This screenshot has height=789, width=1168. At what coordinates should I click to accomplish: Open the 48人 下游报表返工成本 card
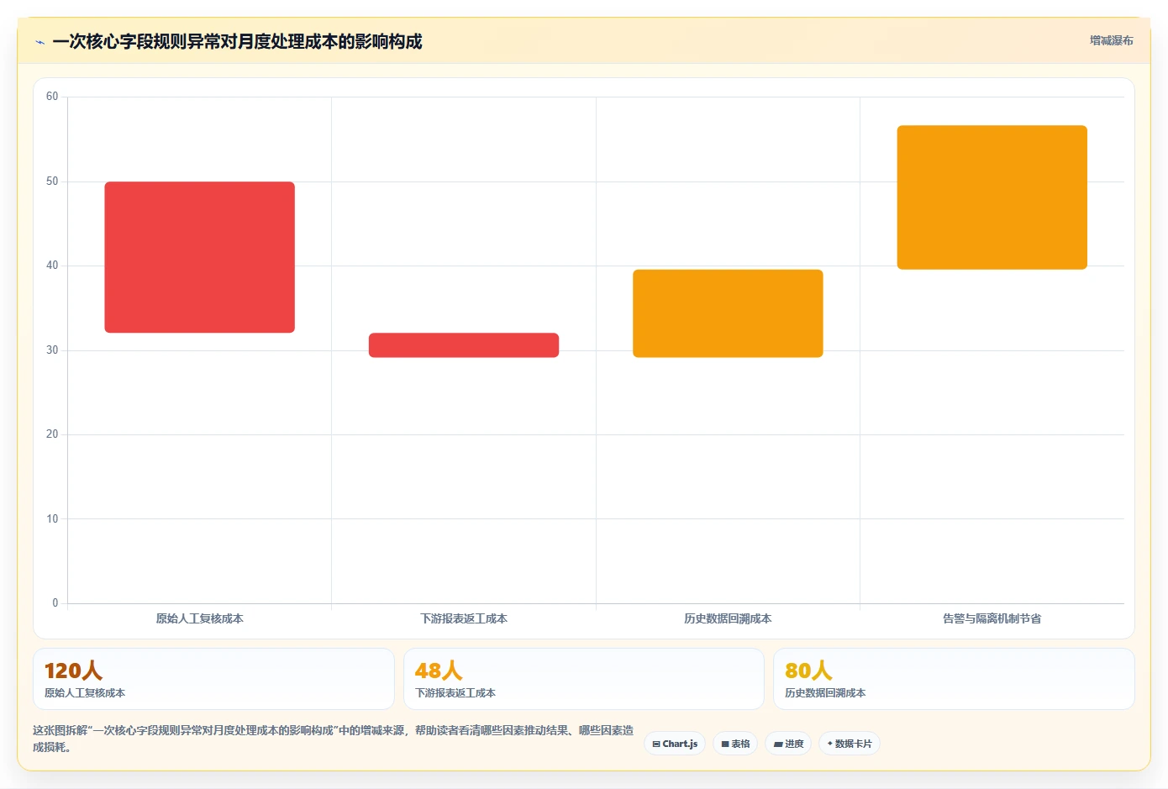click(x=584, y=679)
